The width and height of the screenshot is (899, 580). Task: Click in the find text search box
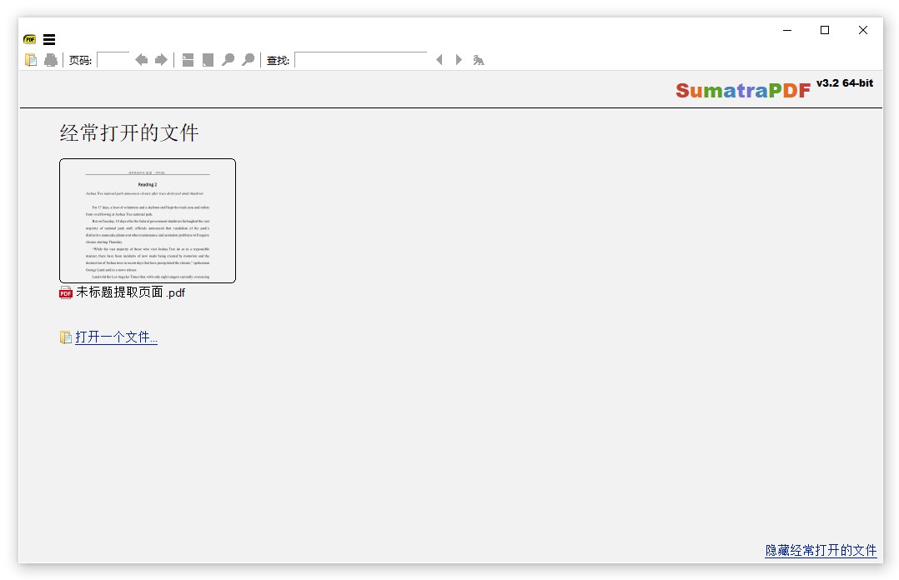pyautogui.click(x=360, y=60)
